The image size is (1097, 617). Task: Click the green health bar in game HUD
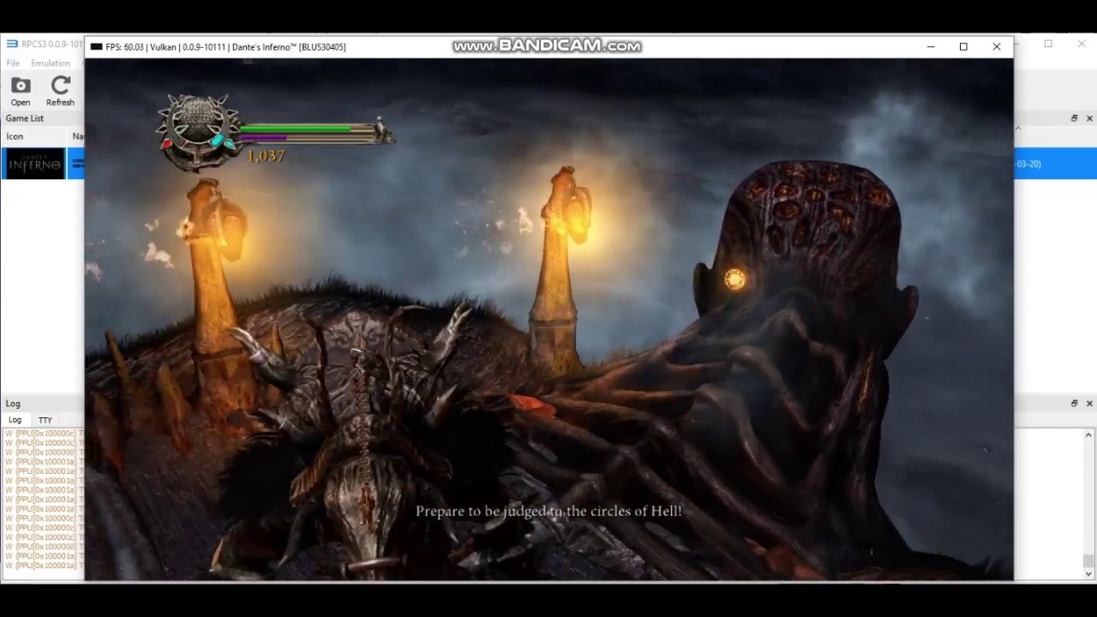tap(296, 129)
